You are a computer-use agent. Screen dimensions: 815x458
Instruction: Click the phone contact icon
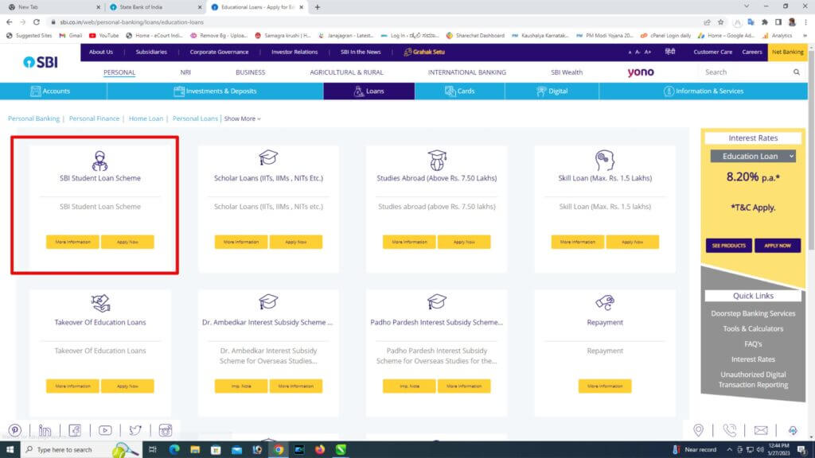tap(730, 430)
